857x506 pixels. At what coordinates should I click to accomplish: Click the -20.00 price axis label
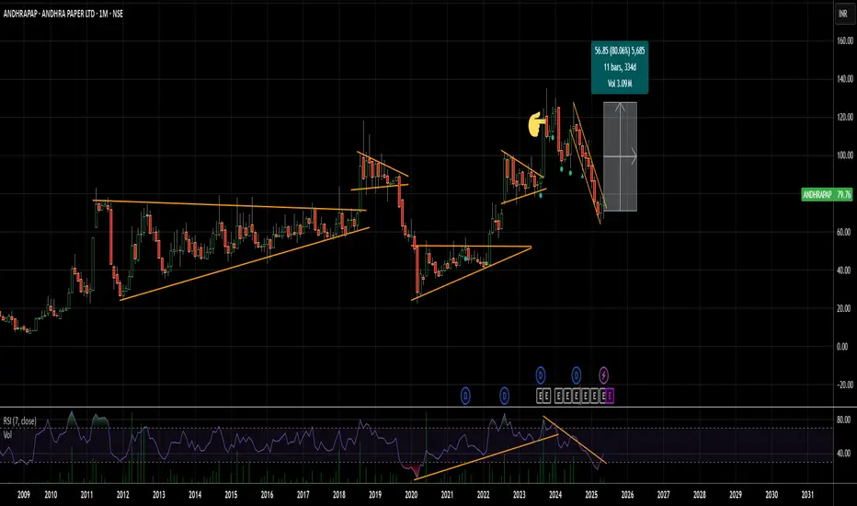[844, 385]
